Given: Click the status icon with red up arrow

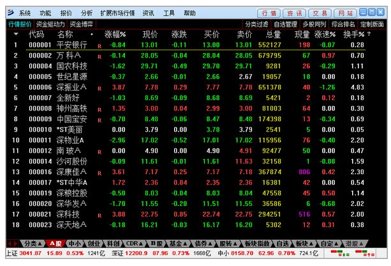Looking at the screenshot, I should (365, 253).
